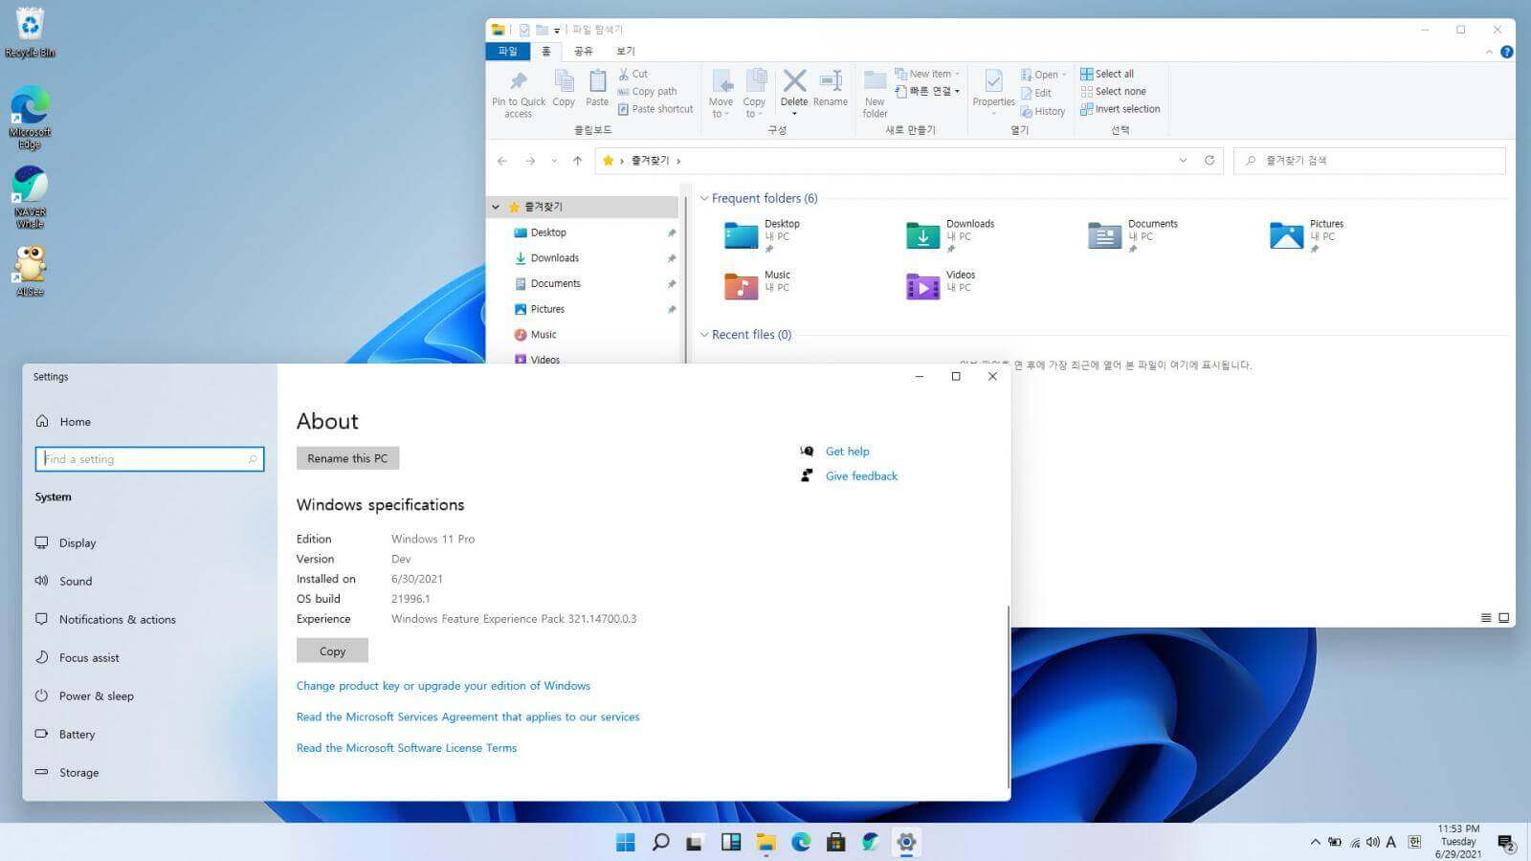The height and width of the screenshot is (861, 1531).
Task: Switch Explorer to large icons view
Action: (1504, 618)
